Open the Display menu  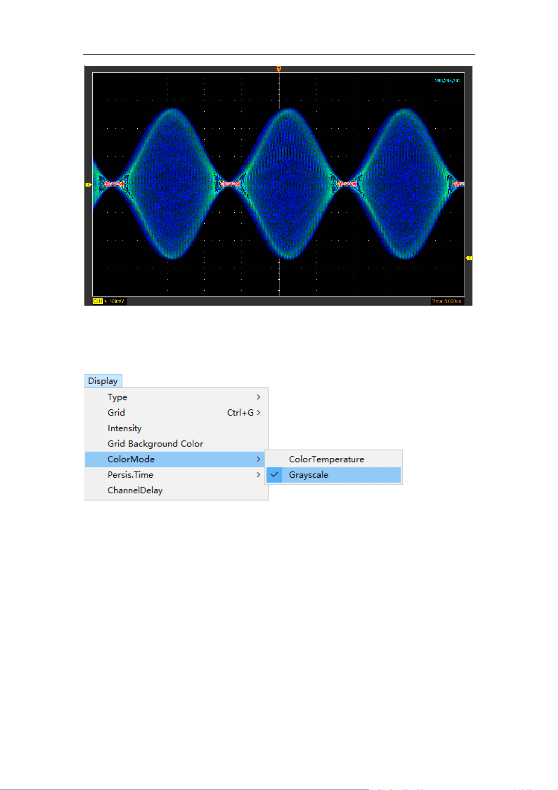tap(103, 381)
